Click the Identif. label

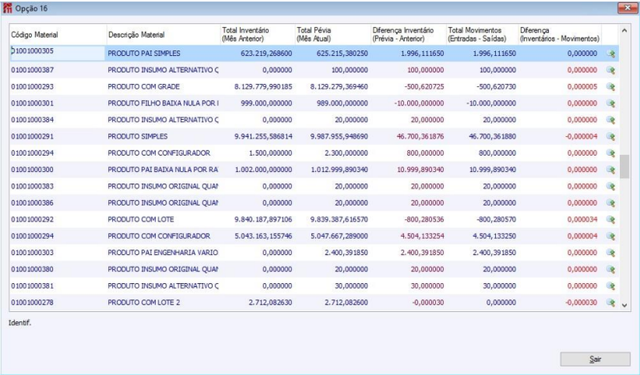[19, 323]
